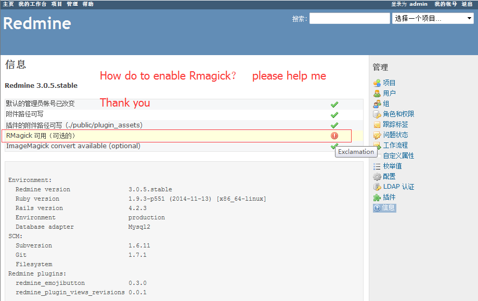Open 自定义属性 sidebar link

coord(398,155)
